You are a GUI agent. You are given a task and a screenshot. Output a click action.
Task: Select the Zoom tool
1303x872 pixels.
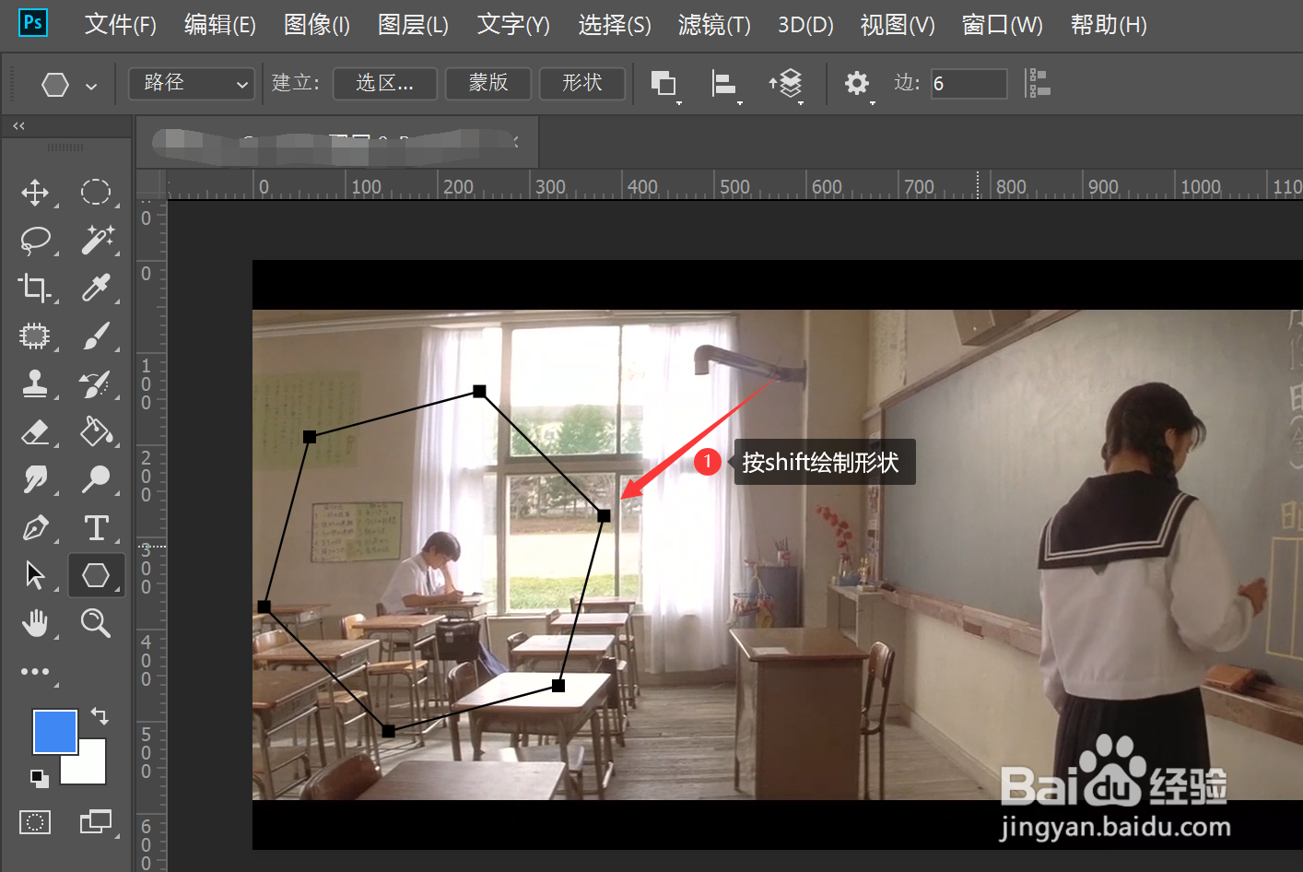[x=96, y=623]
